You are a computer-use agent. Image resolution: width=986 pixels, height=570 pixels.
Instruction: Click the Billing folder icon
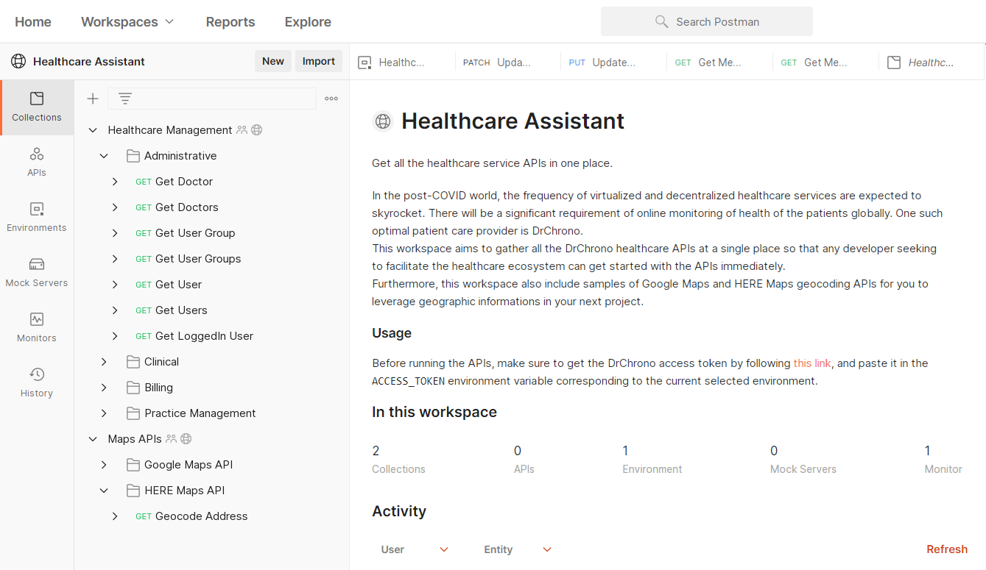133,388
